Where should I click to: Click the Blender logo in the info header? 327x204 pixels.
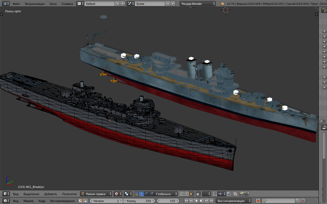(223, 4)
